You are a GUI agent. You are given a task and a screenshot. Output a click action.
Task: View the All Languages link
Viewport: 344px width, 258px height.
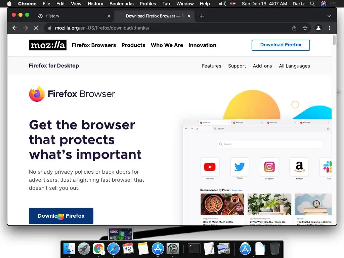click(x=294, y=66)
